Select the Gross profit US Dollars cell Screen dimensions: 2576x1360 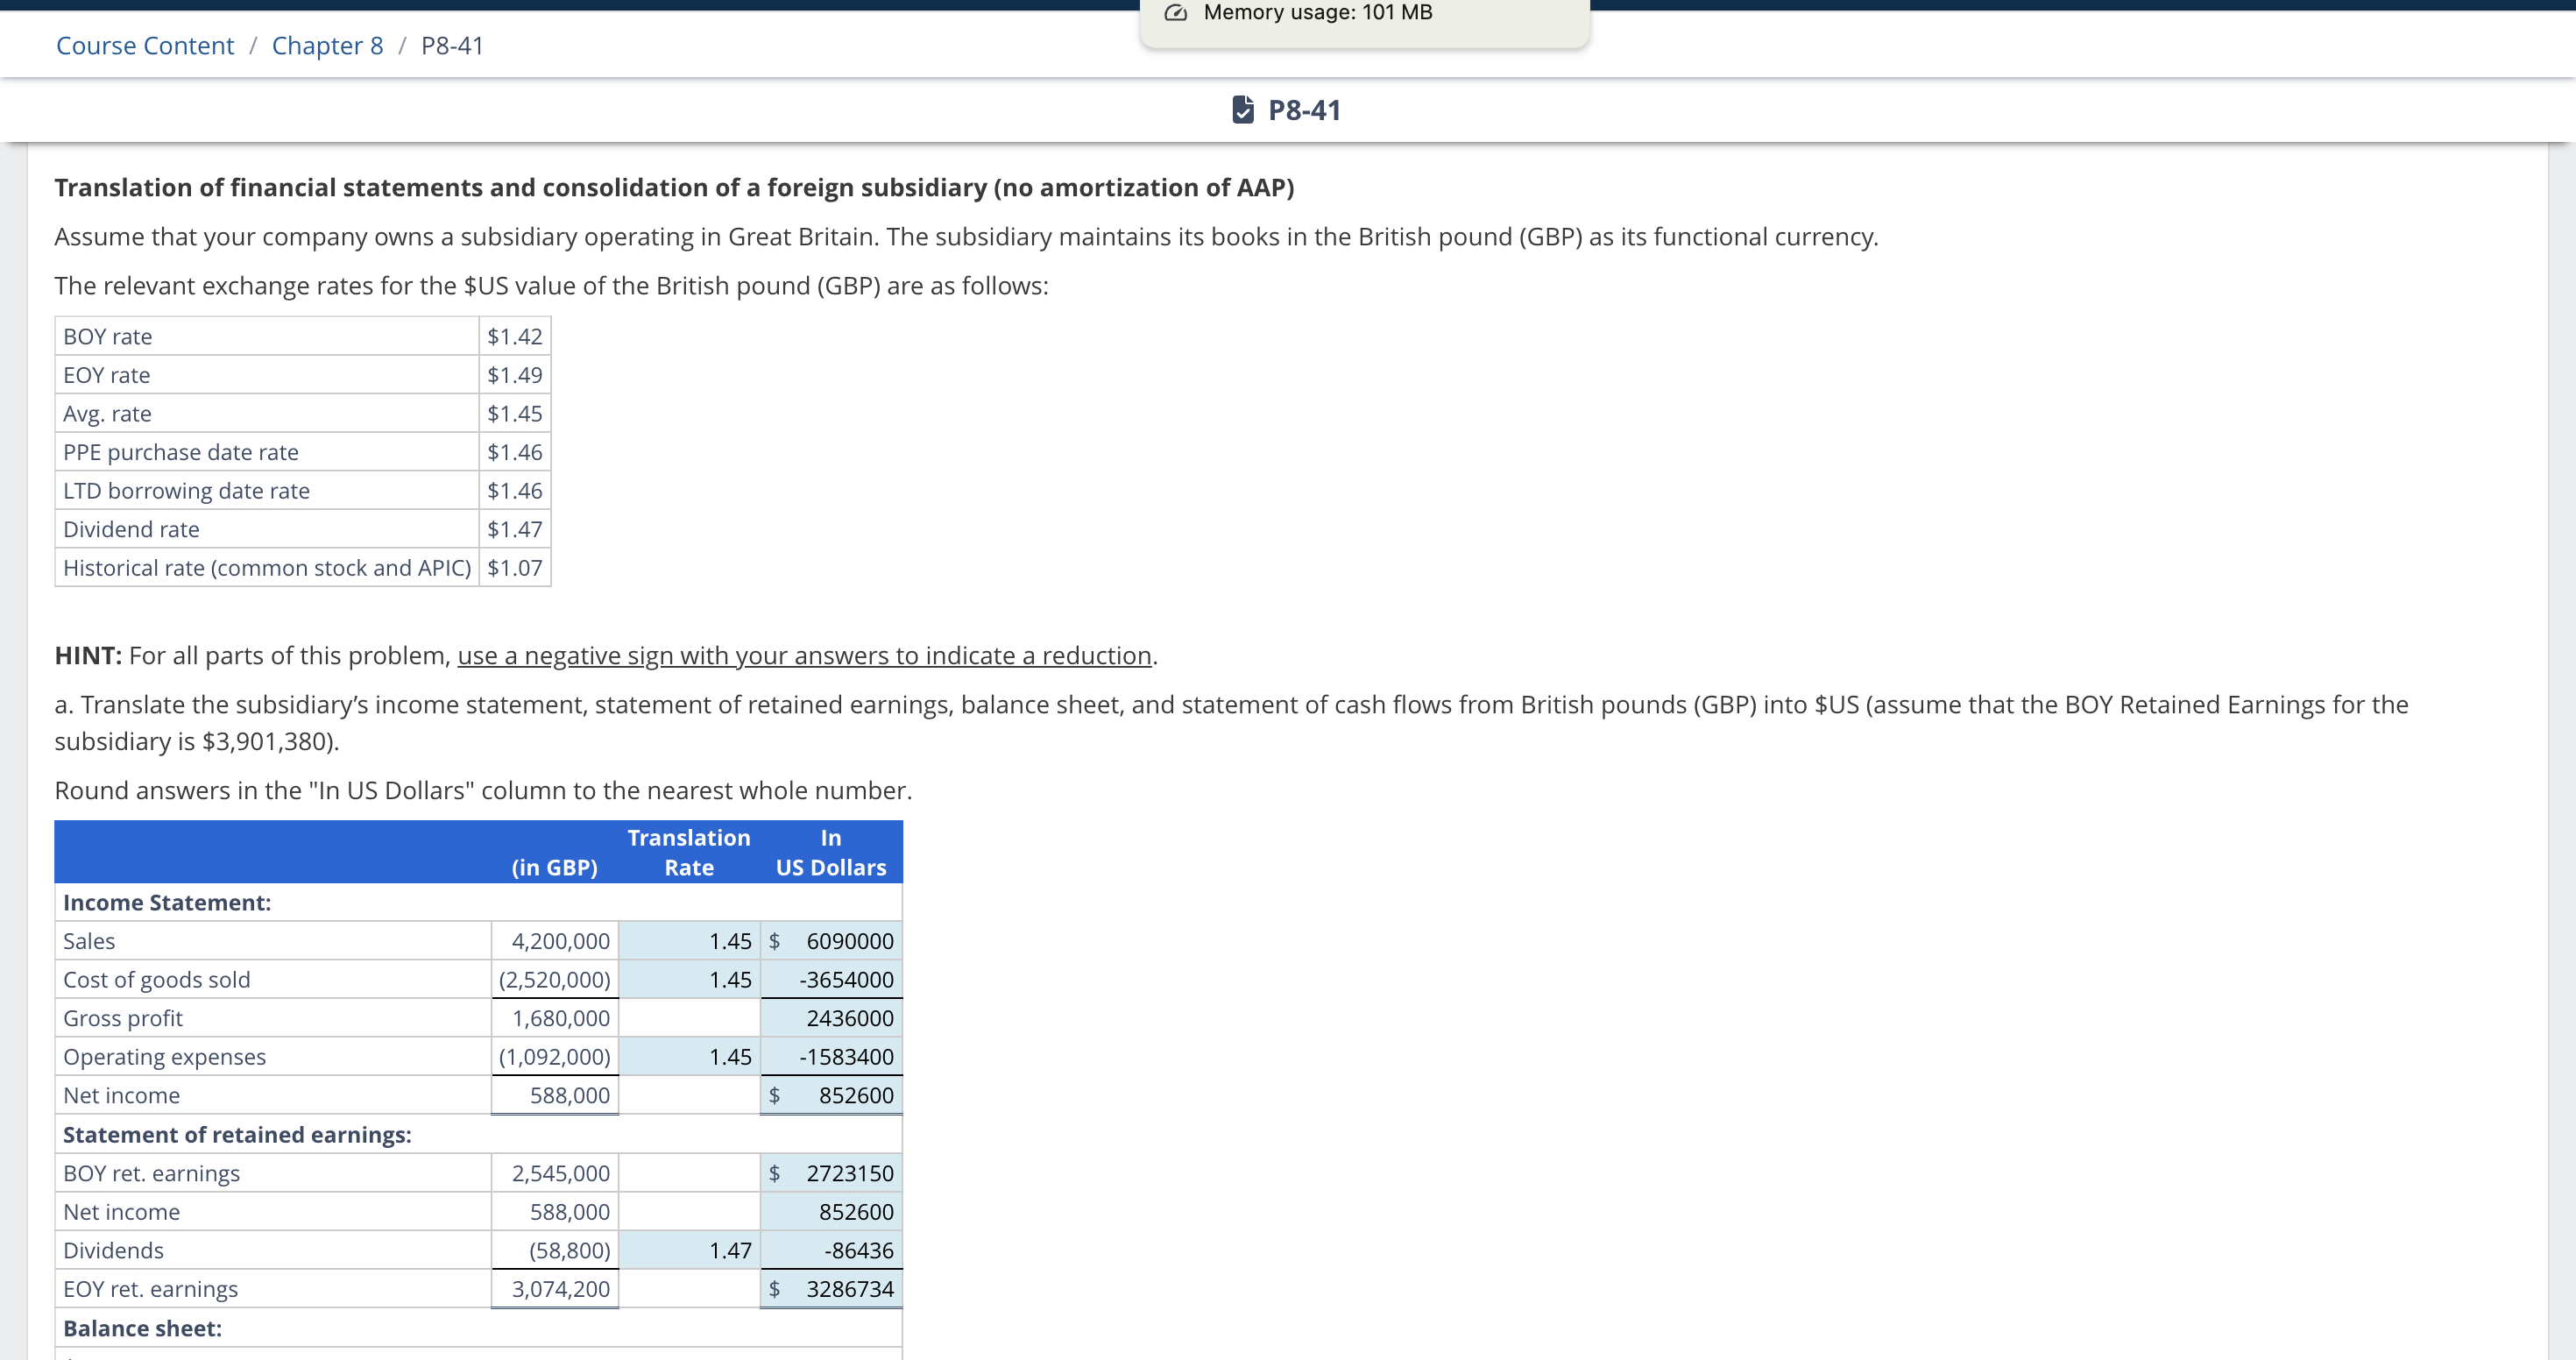(x=832, y=1018)
